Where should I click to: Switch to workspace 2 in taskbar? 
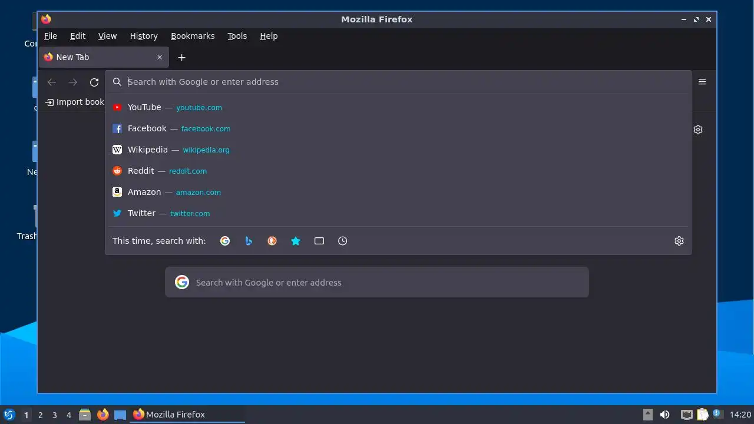coord(41,415)
